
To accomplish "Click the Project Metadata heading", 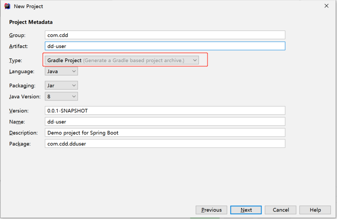I will [31, 22].
